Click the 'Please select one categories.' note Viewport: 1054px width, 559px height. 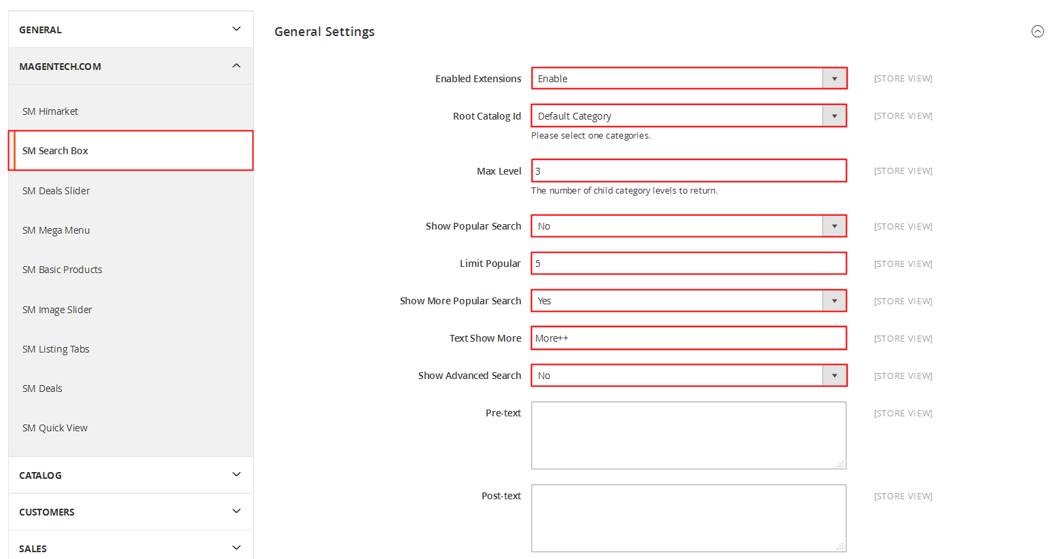point(591,135)
